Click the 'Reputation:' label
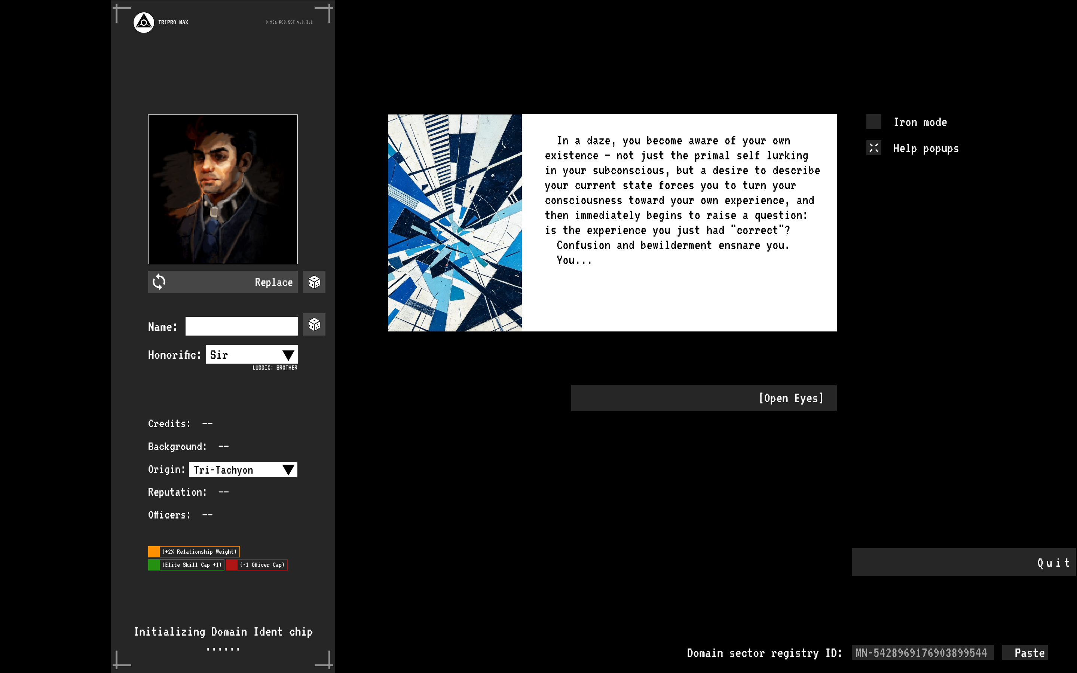 [177, 492]
